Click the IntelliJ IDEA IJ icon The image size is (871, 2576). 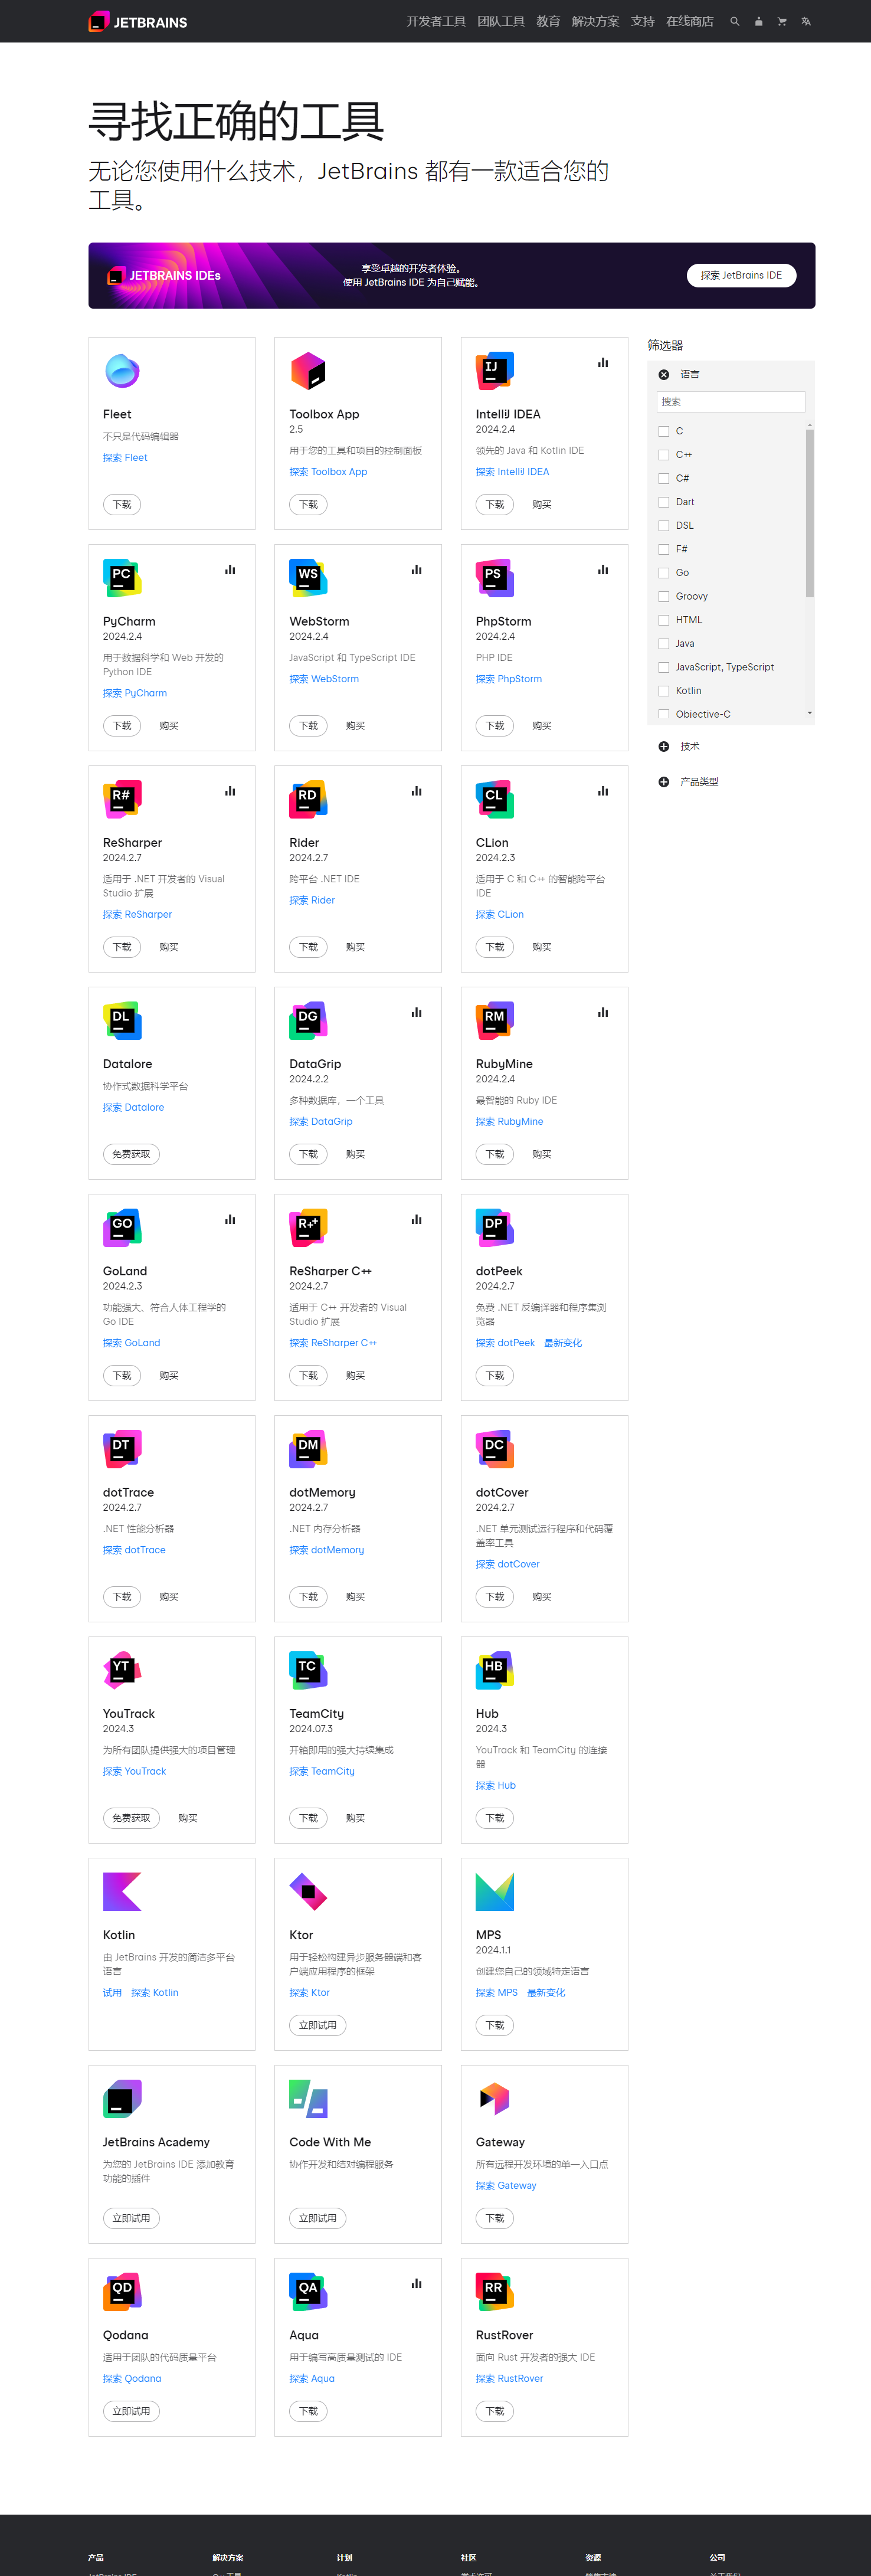(495, 371)
